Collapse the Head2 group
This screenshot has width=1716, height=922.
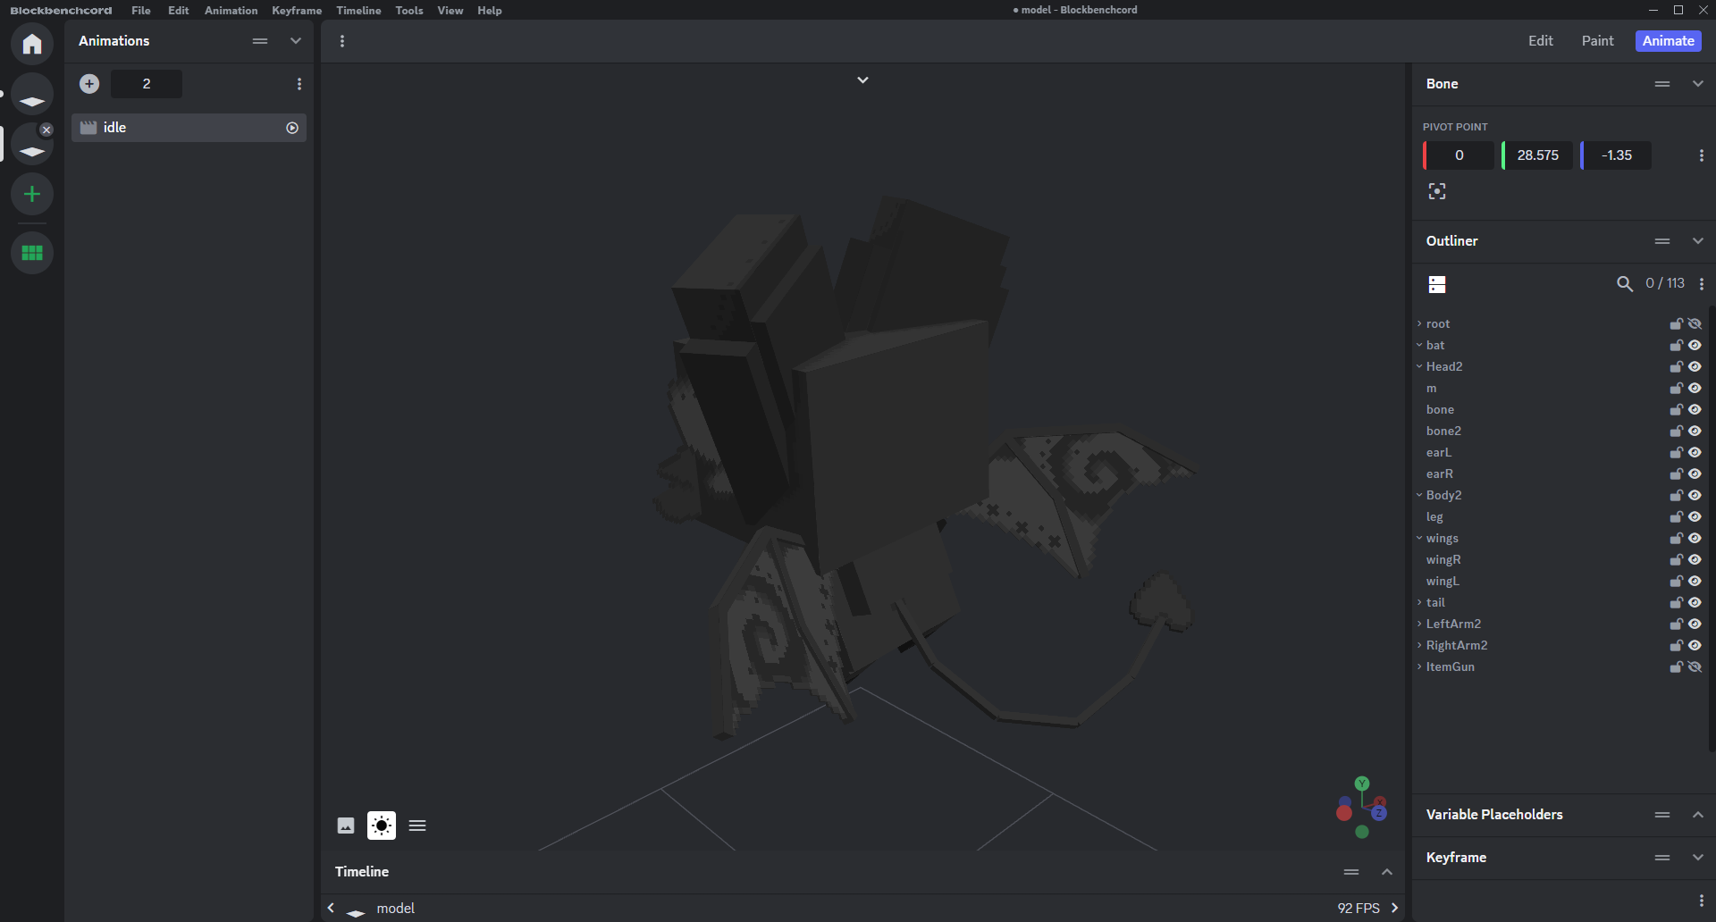[1419, 366]
